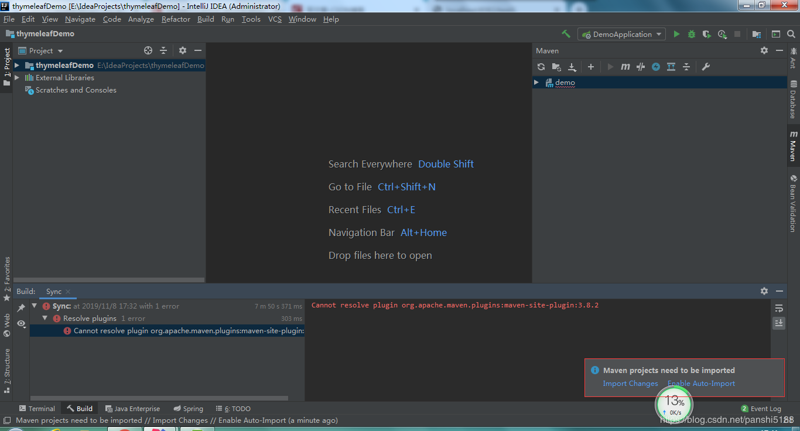The height and width of the screenshot is (431, 800).
Task: Execute Maven goal using the m icon
Action: click(624, 67)
